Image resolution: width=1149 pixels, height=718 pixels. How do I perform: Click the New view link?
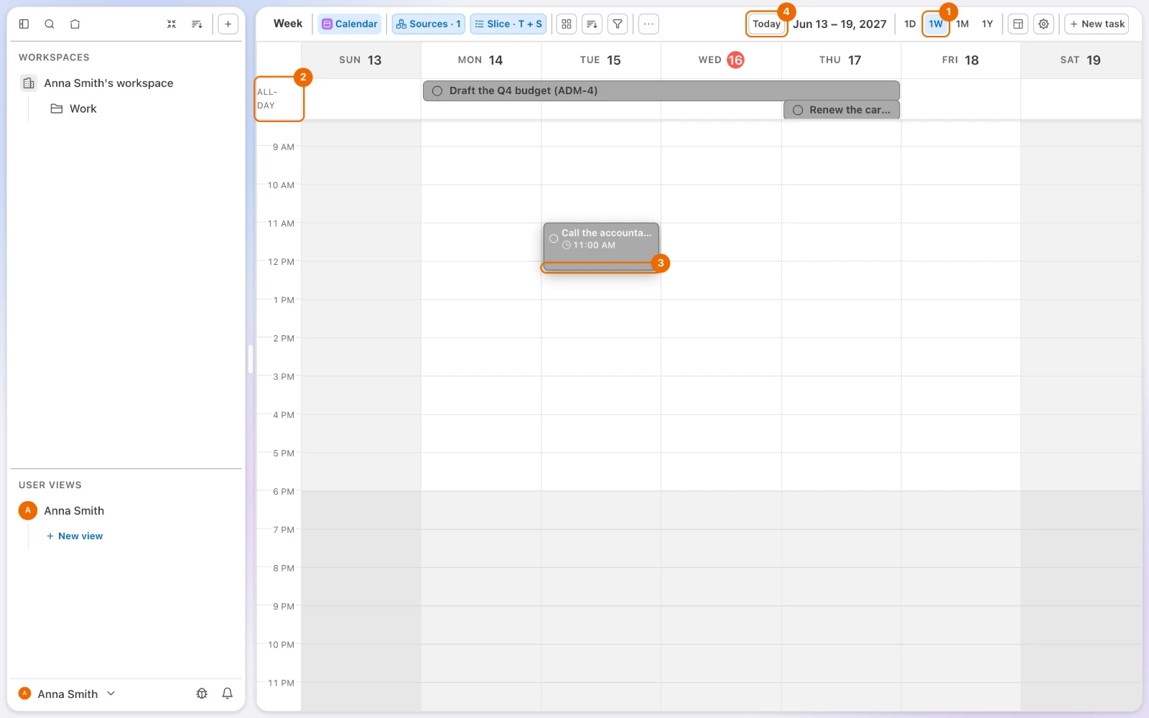click(x=75, y=536)
